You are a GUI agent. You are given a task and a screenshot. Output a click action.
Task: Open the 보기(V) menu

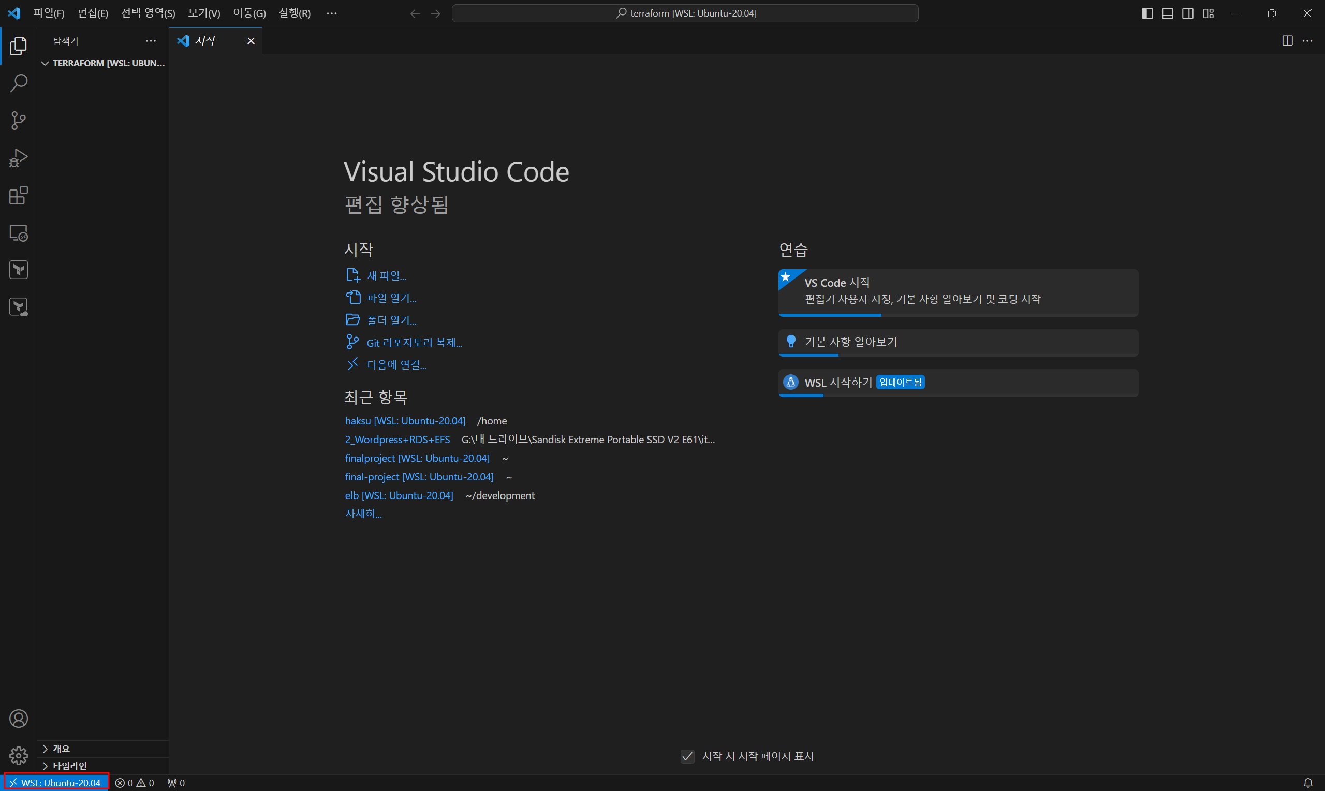point(203,13)
